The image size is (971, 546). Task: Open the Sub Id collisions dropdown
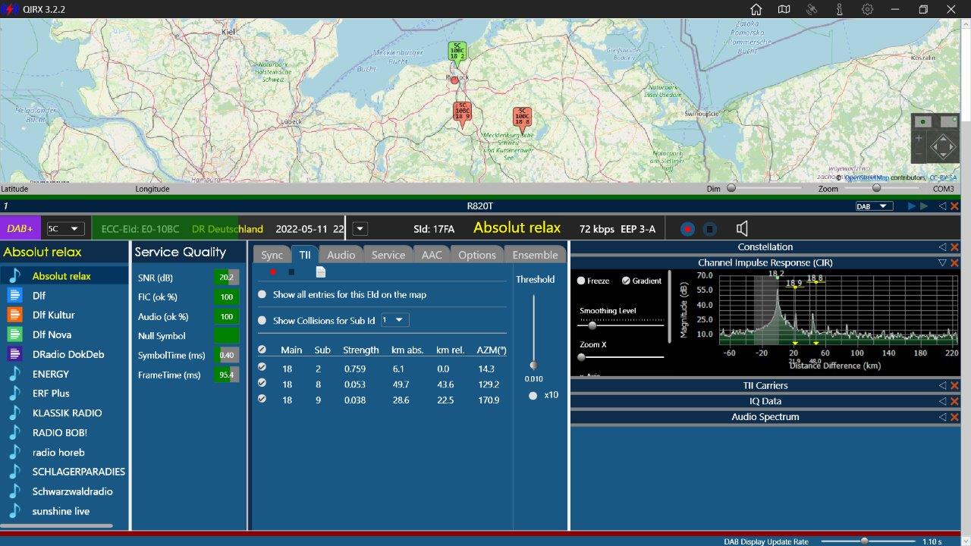click(395, 320)
